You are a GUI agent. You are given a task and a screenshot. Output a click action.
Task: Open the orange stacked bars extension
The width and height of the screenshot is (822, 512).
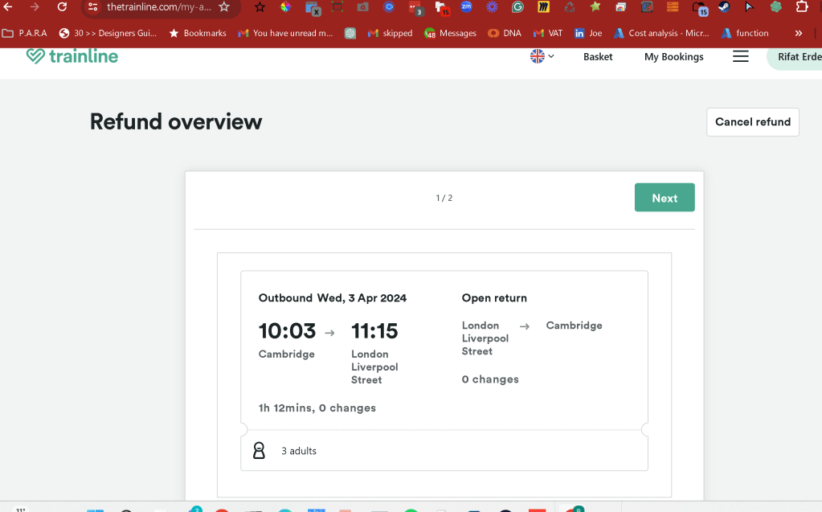click(673, 6)
